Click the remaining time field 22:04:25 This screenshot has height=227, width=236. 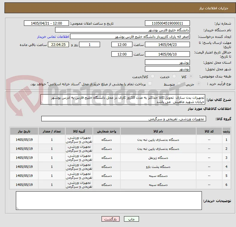point(58,44)
